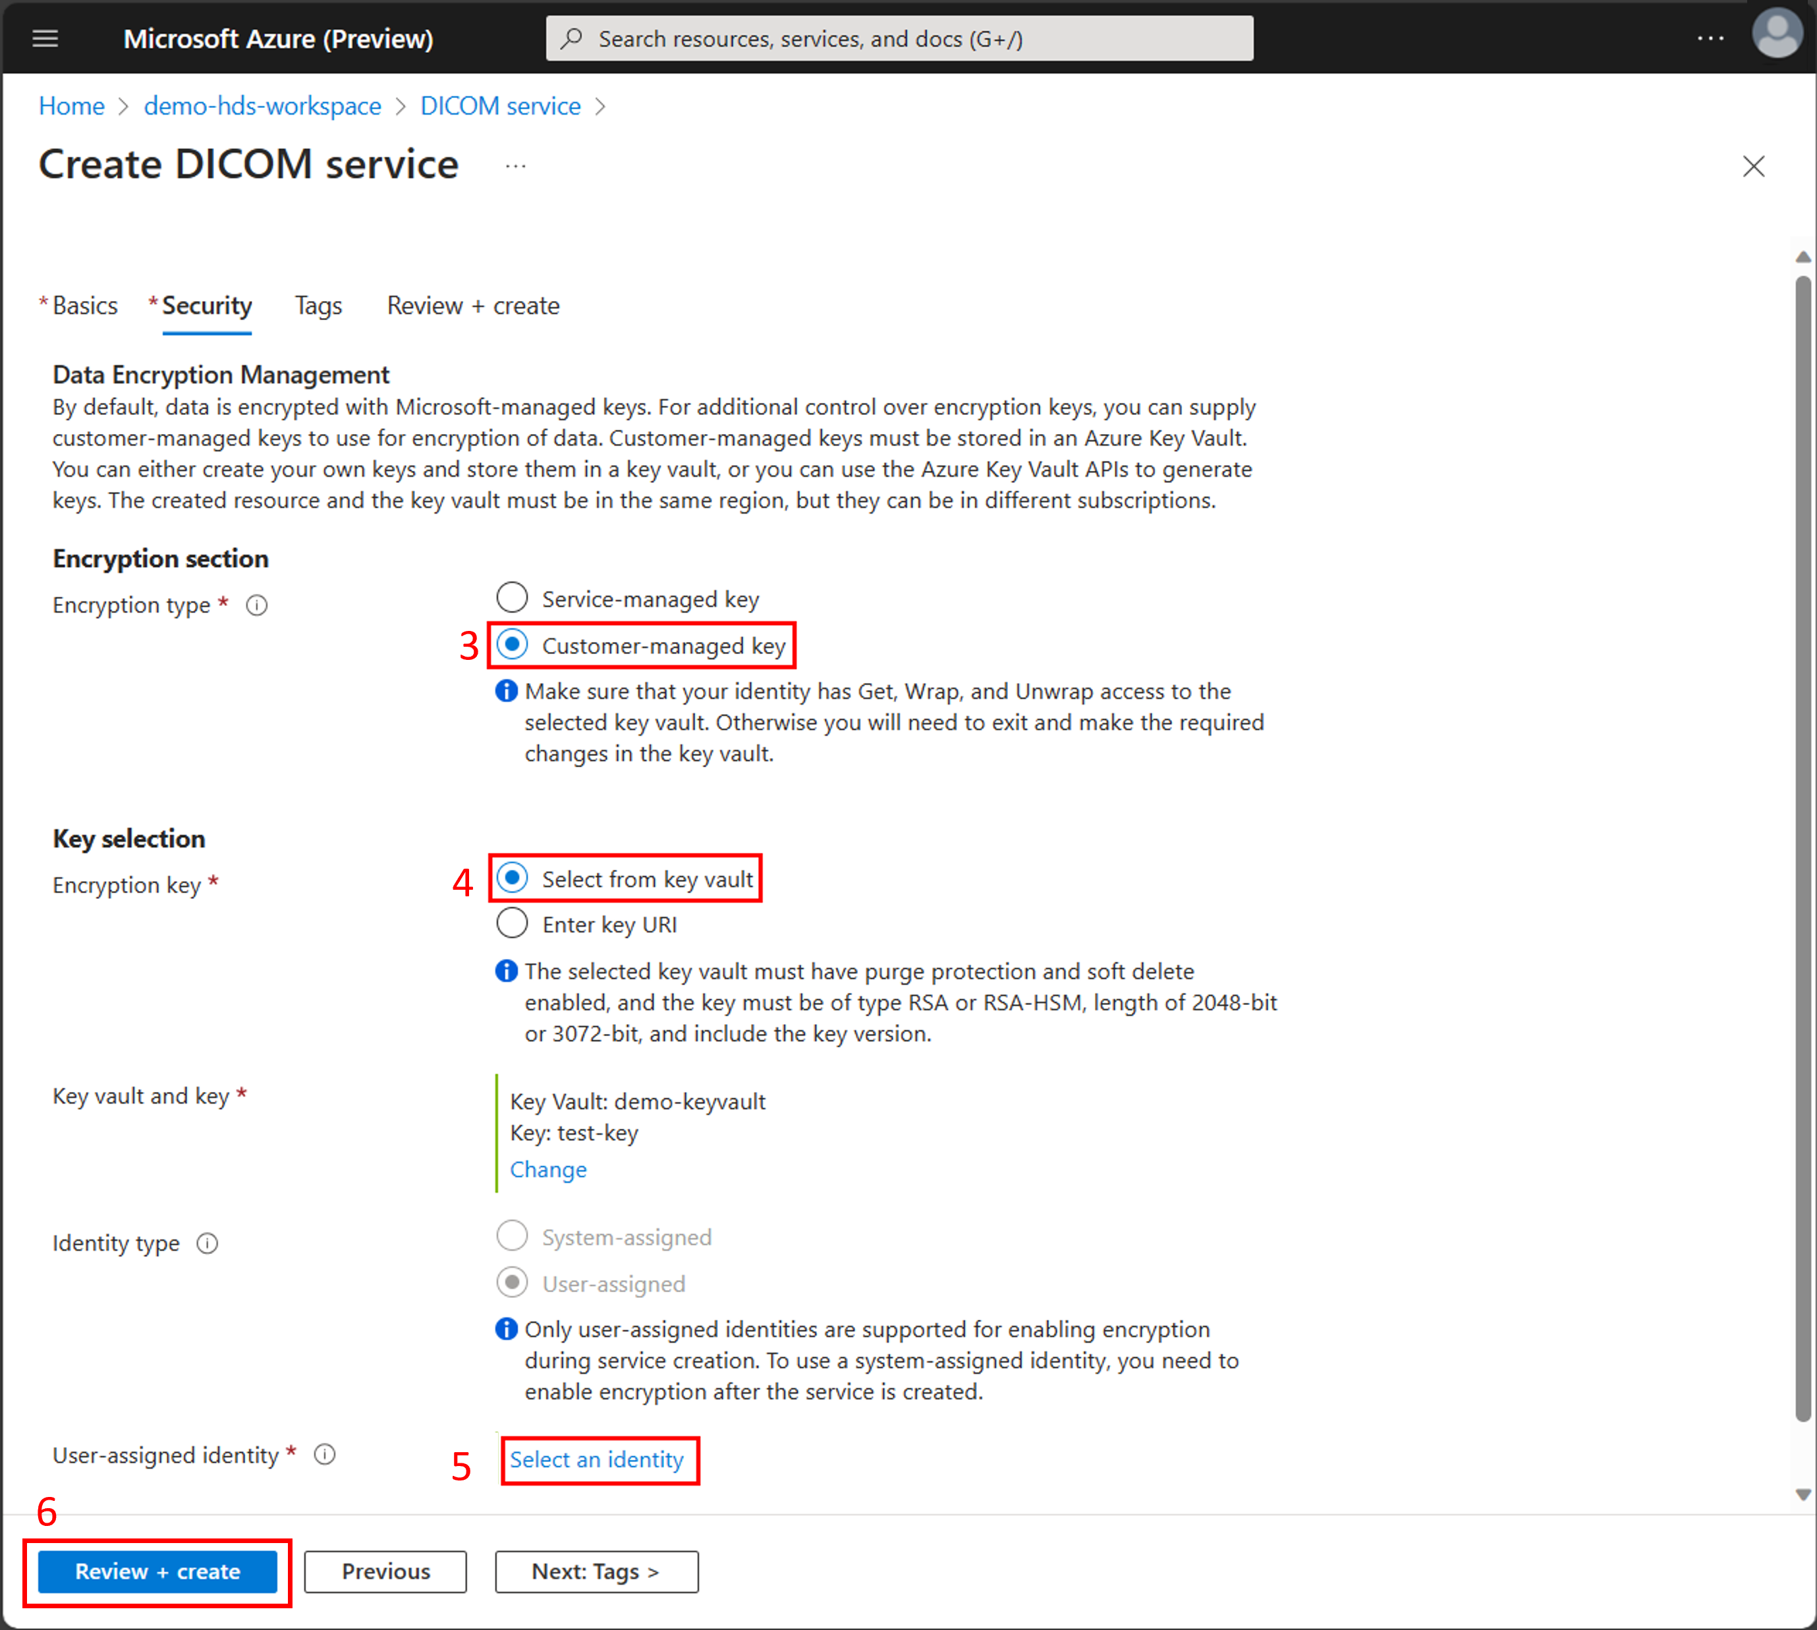
Task: Choose Select from key vault option
Action: pyautogui.click(x=513, y=879)
